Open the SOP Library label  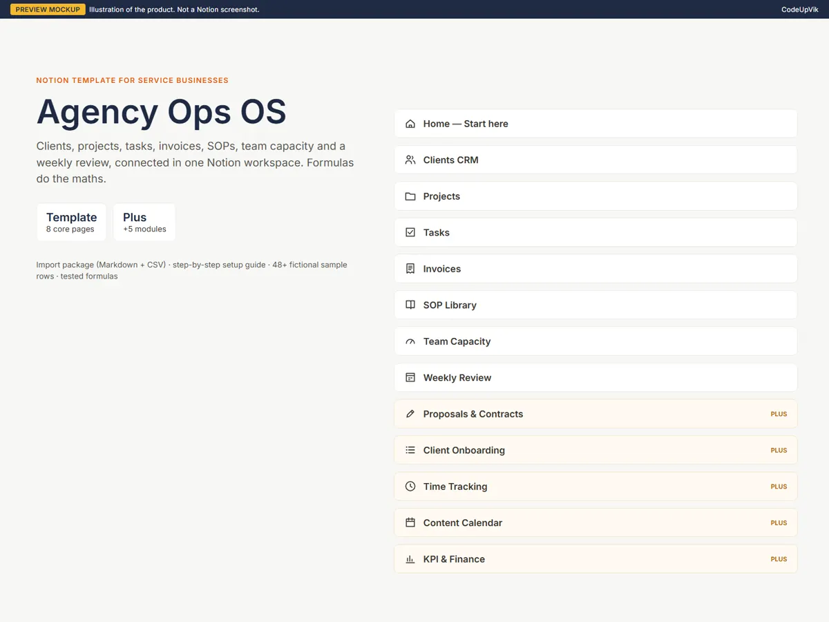click(450, 305)
